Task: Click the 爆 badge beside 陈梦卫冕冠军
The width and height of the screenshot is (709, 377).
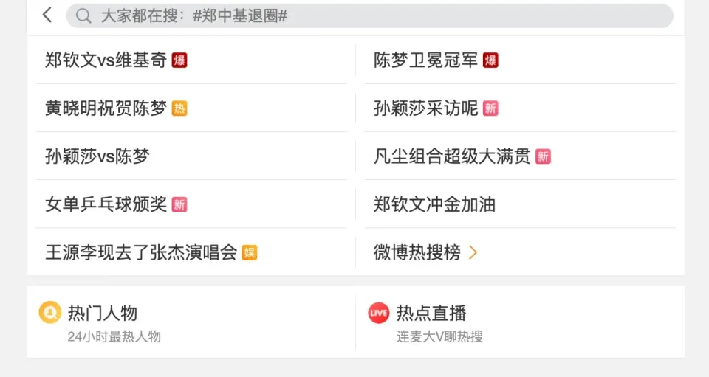Action: 490,60
